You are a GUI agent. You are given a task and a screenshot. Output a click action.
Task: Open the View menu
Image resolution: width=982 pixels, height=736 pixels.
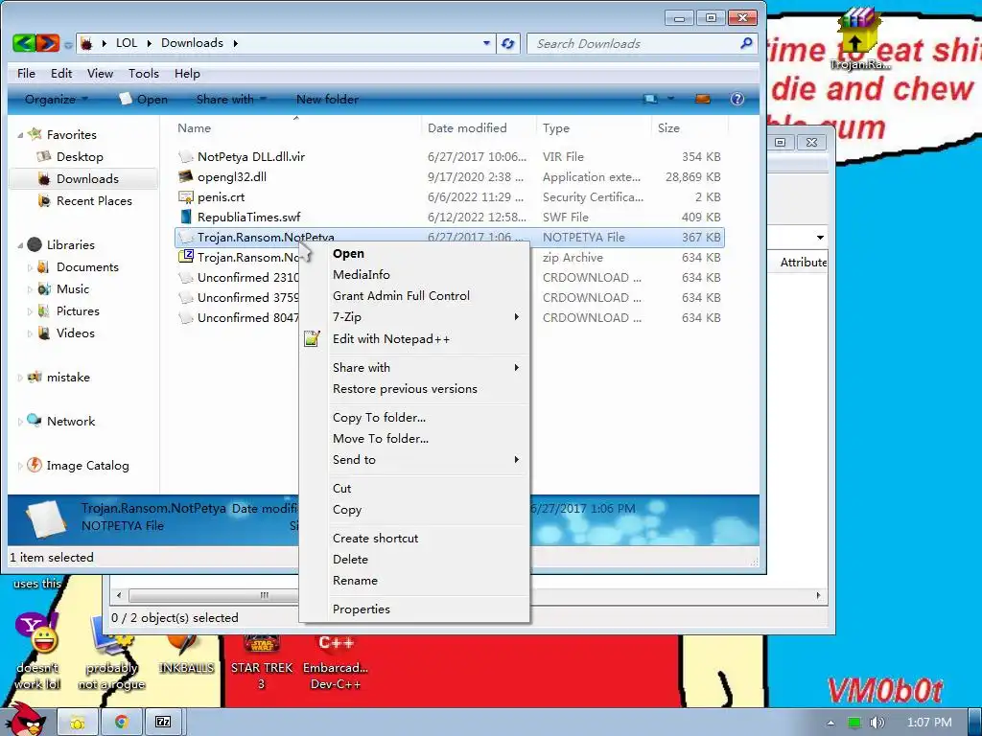pos(100,73)
